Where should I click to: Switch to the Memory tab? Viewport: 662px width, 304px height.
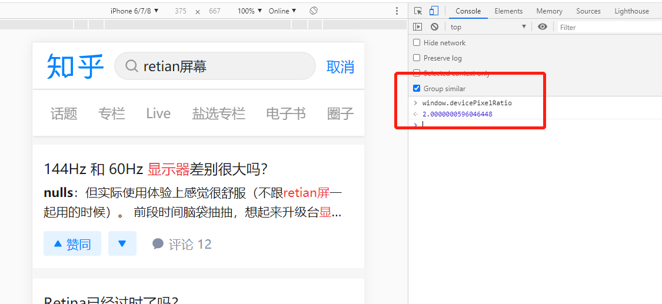(x=549, y=11)
